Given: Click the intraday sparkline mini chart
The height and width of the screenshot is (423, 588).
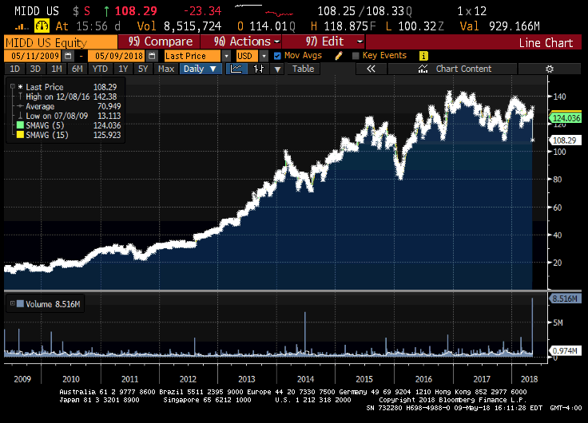Looking at the screenshot, I should tap(264, 10).
